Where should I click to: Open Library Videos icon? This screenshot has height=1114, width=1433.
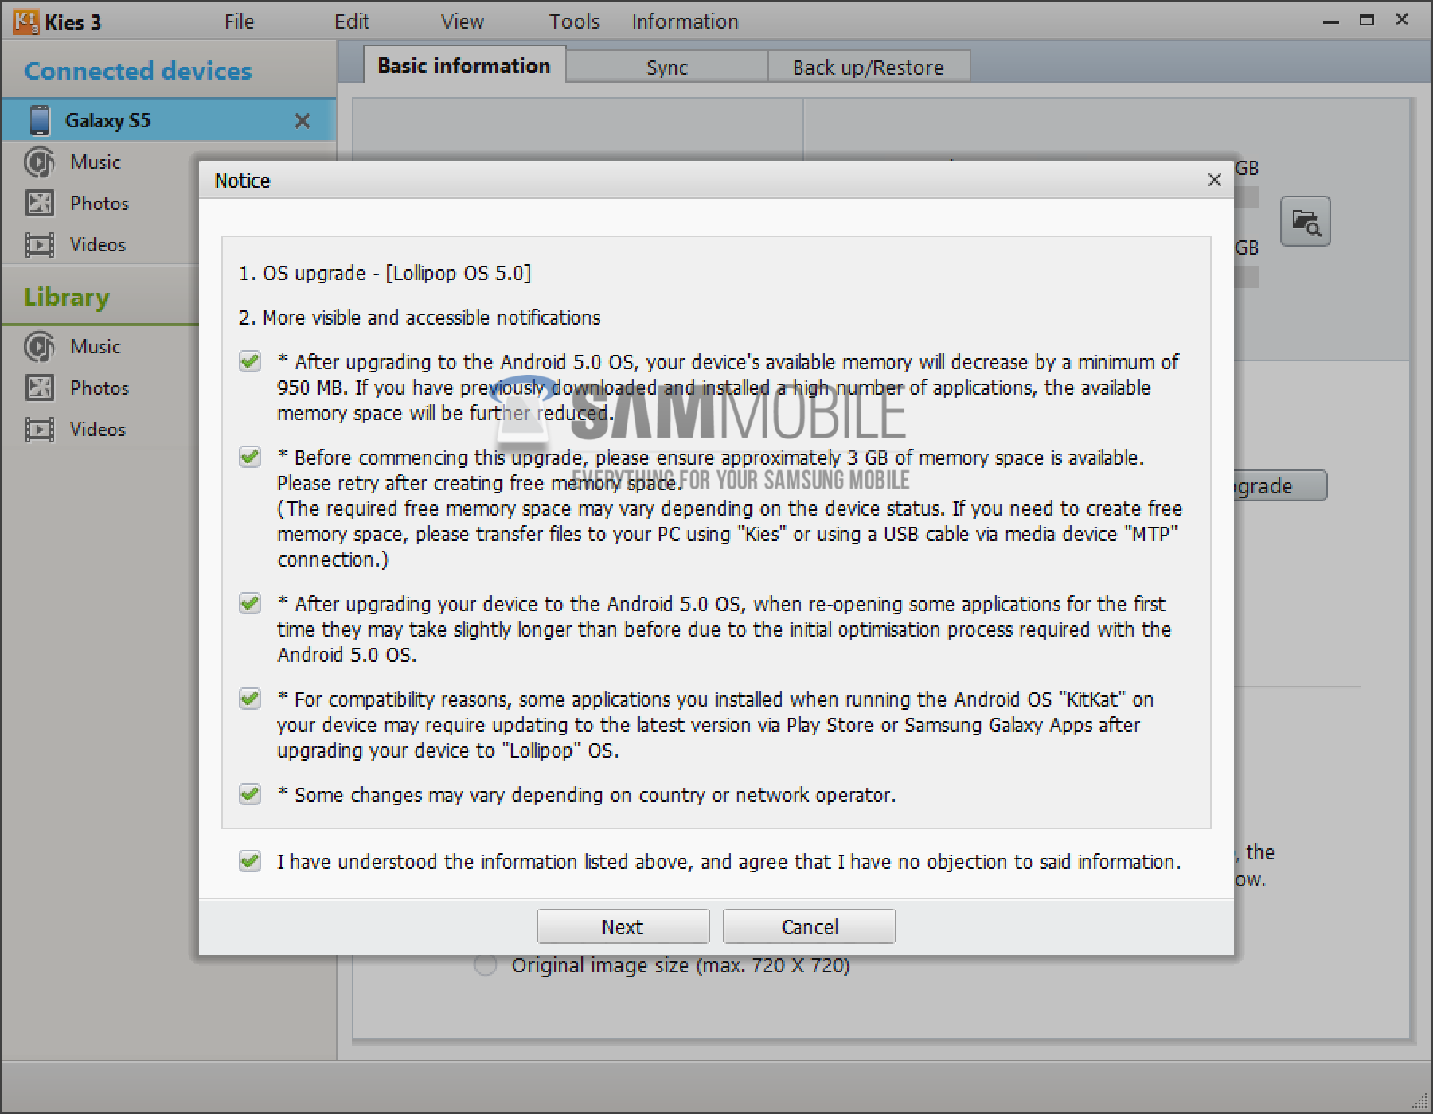tap(39, 430)
